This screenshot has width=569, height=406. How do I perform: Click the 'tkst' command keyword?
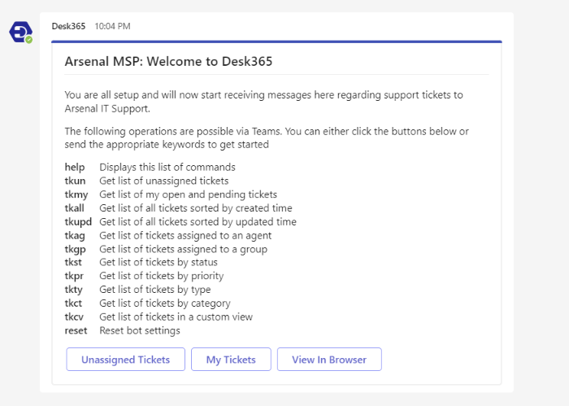coord(73,262)
